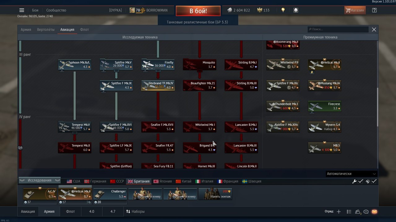
Task: Select the Lancaster B.Mk.I bomber card
Action: (241, 127)
